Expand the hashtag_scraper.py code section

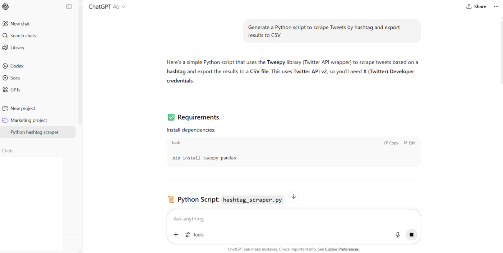294,196
